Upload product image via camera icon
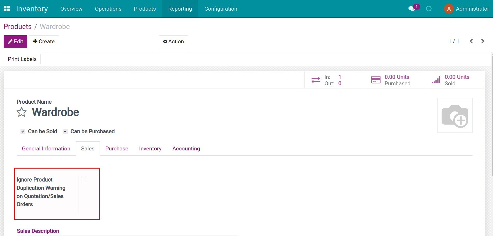493x236 pixels. coord(455,115)
